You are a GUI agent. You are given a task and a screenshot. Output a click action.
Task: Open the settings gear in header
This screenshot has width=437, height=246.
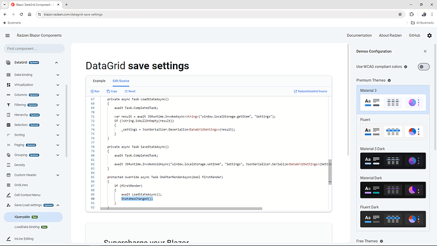[429, 36]
